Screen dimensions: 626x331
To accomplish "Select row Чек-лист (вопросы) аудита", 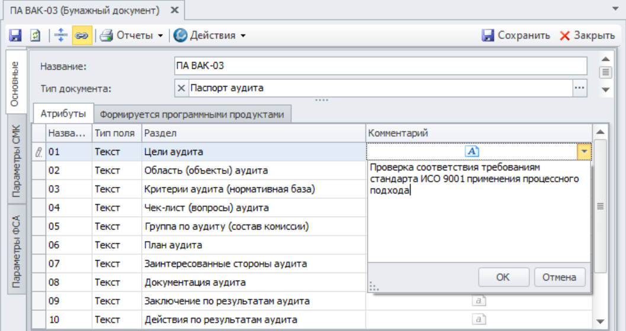I will pos(206,208).
